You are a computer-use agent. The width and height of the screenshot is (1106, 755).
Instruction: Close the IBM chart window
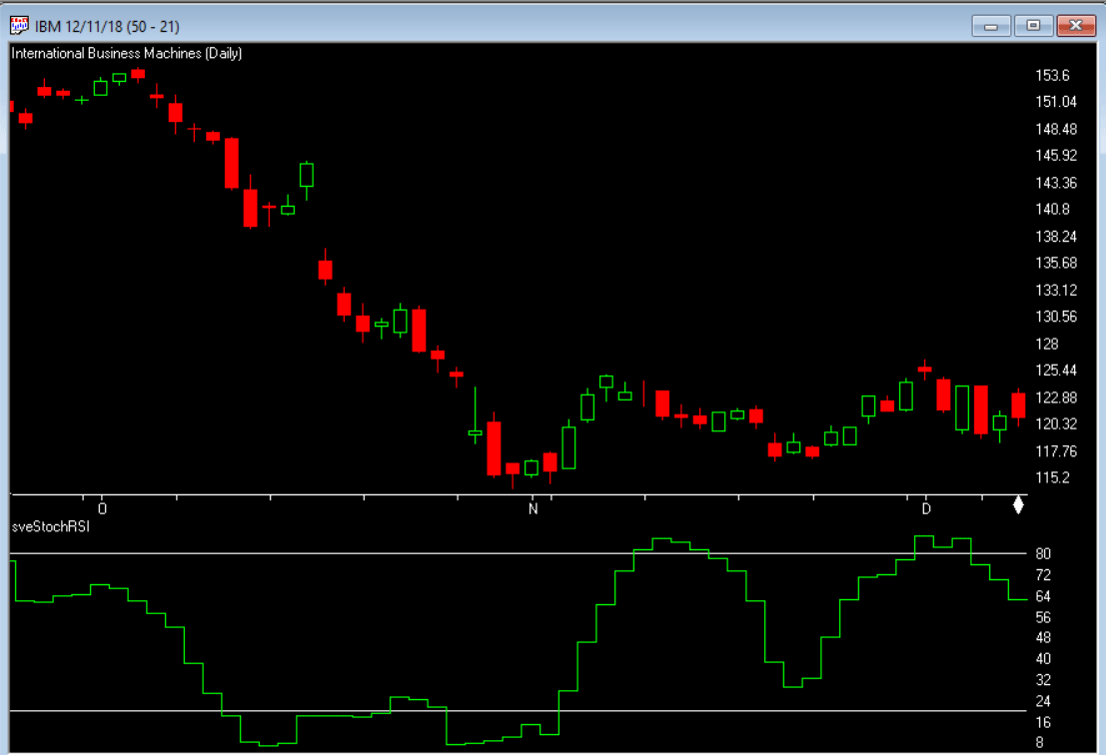tap(1076, 26)
